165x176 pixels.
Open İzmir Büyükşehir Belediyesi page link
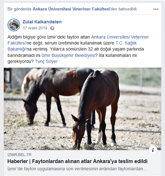click(x=68, y=55)
